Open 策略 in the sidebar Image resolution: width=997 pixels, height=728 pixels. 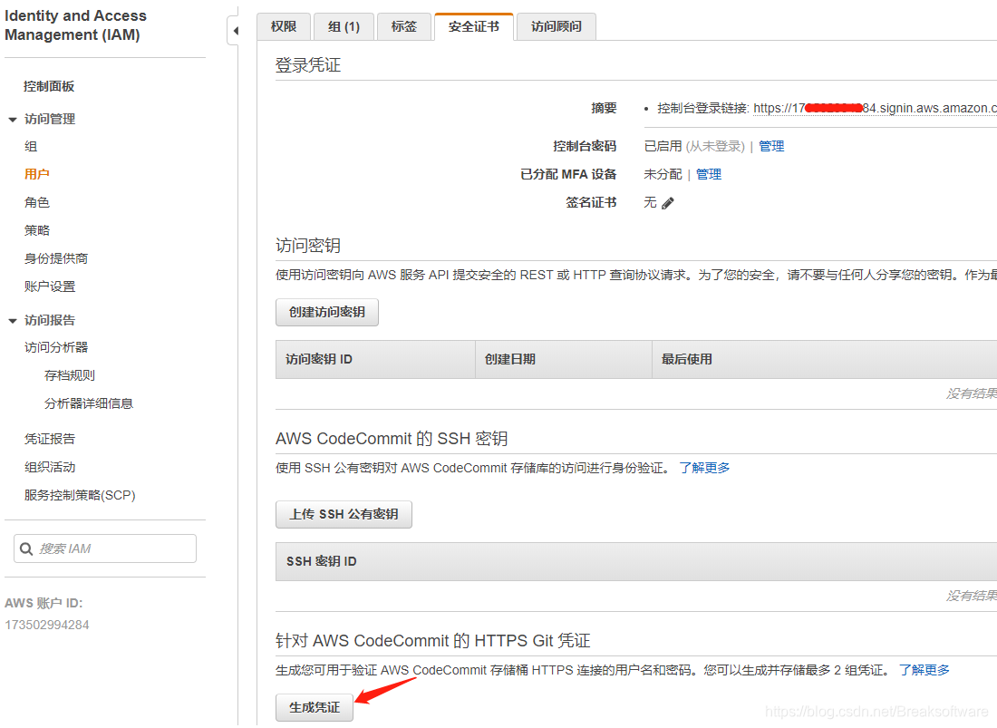pos(37,230)
